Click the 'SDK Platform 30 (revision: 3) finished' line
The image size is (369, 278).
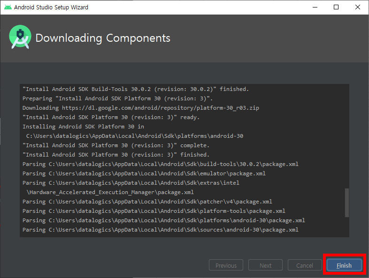point(116,155)
